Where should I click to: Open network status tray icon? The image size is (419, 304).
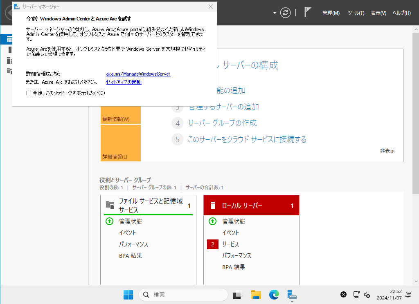[356, 294]
